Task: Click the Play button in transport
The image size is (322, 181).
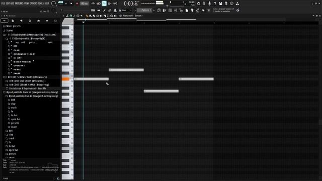Action: (x=66, y=4)
